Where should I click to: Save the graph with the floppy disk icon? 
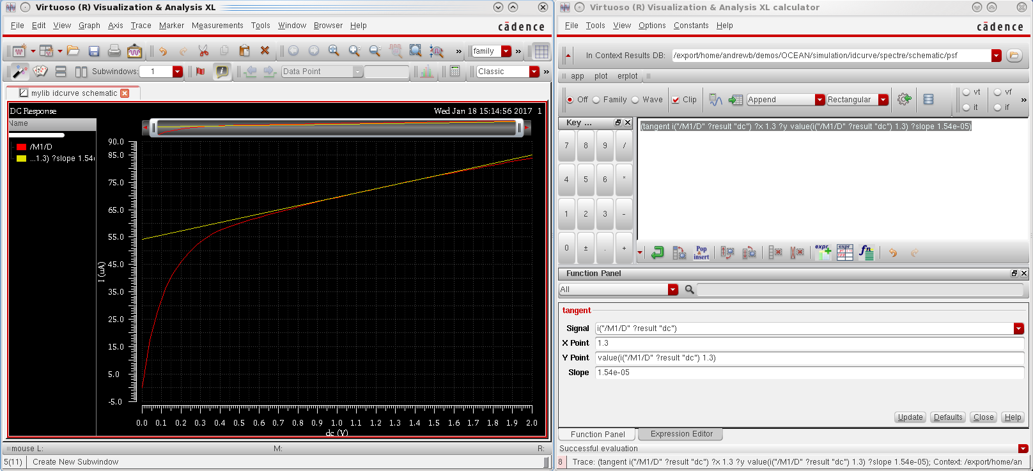click(94, 51)
